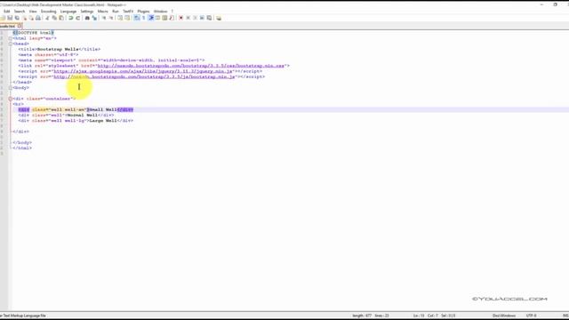This screenshot has height=320, width=569.
Task: Toggle indent guide toolbar button
Action: pyautogui.click(x=150, y=18)
